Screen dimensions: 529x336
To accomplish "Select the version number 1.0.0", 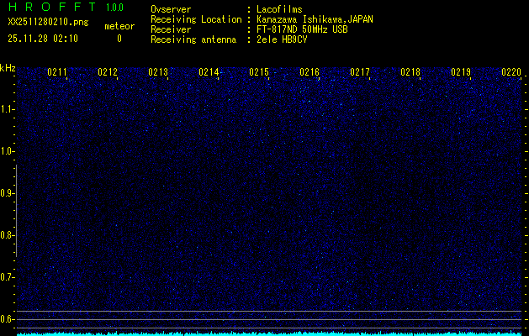I will pos(114,8).
